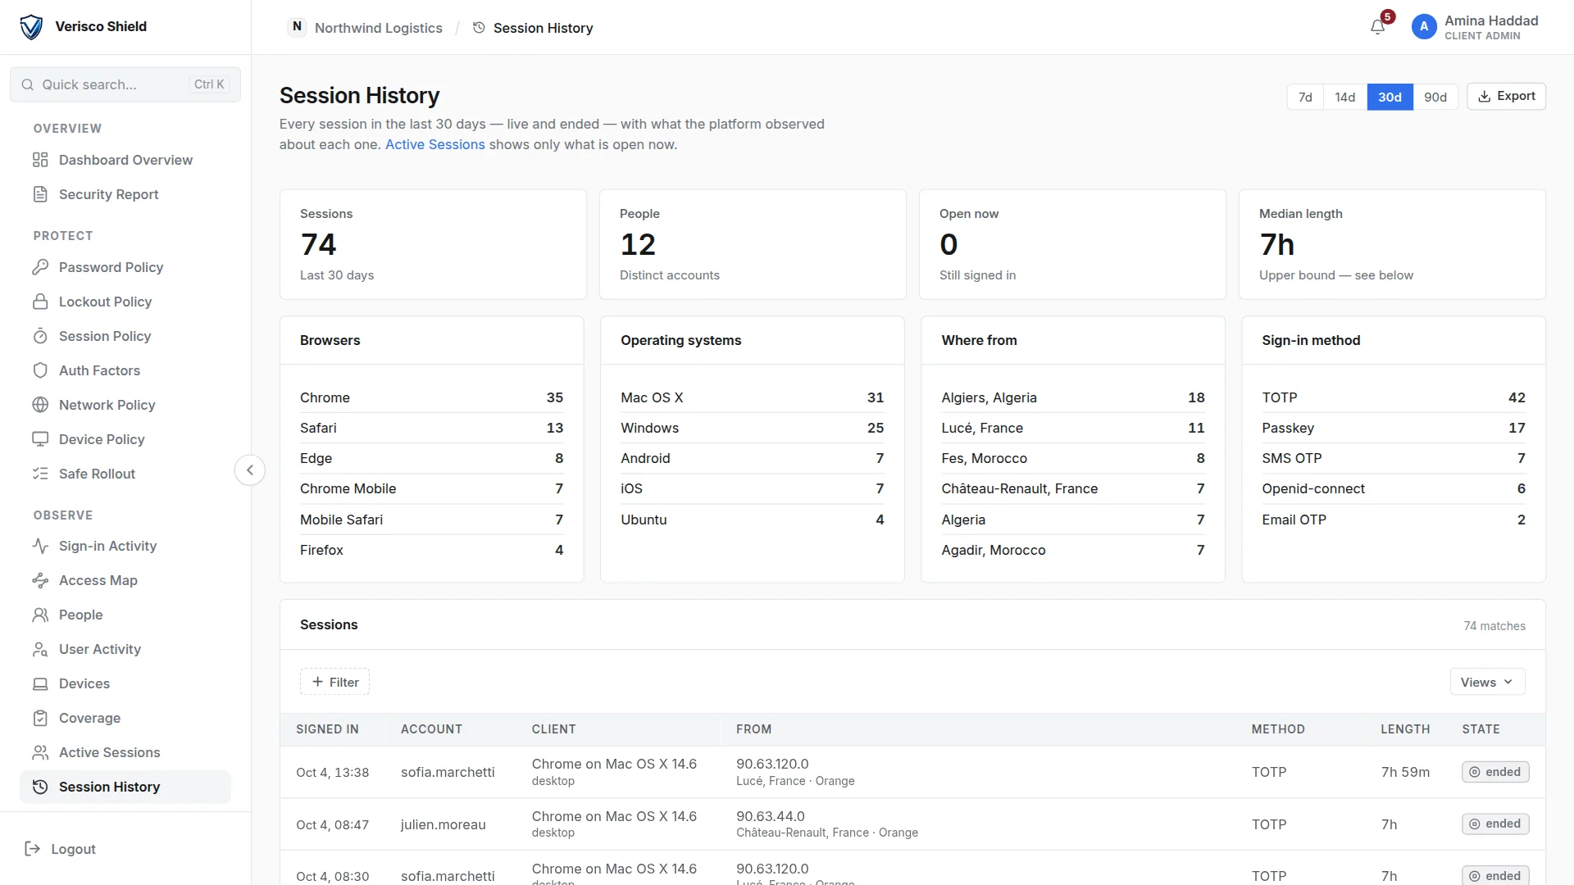Click the Security Report document icon
The image size is (1574, 885).
[40, 194]
